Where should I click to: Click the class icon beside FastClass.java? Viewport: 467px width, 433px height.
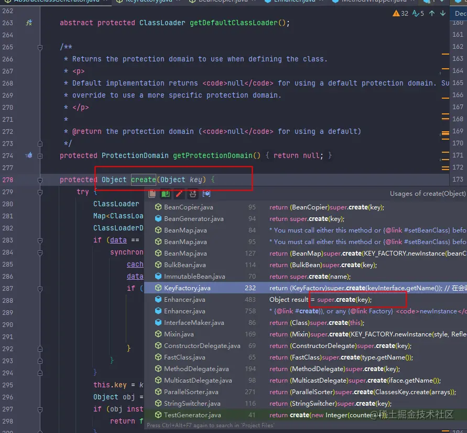[x=158, y=357]
